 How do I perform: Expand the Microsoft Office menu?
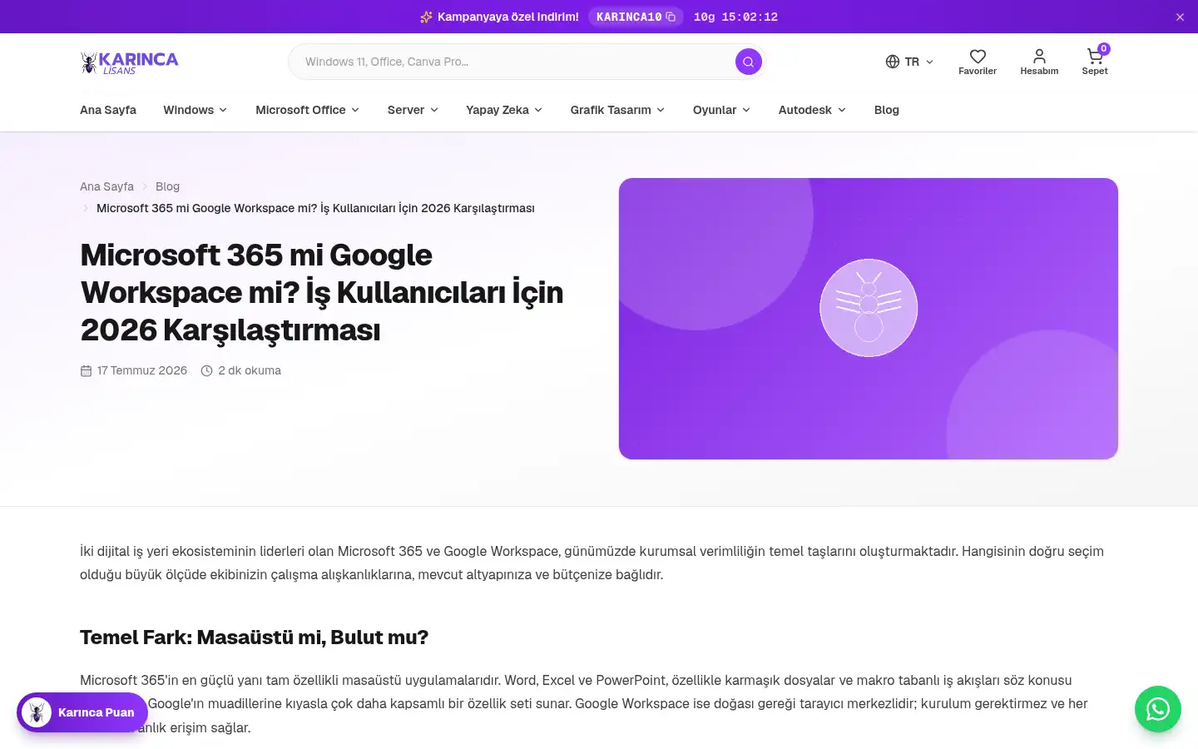point(308,110)
